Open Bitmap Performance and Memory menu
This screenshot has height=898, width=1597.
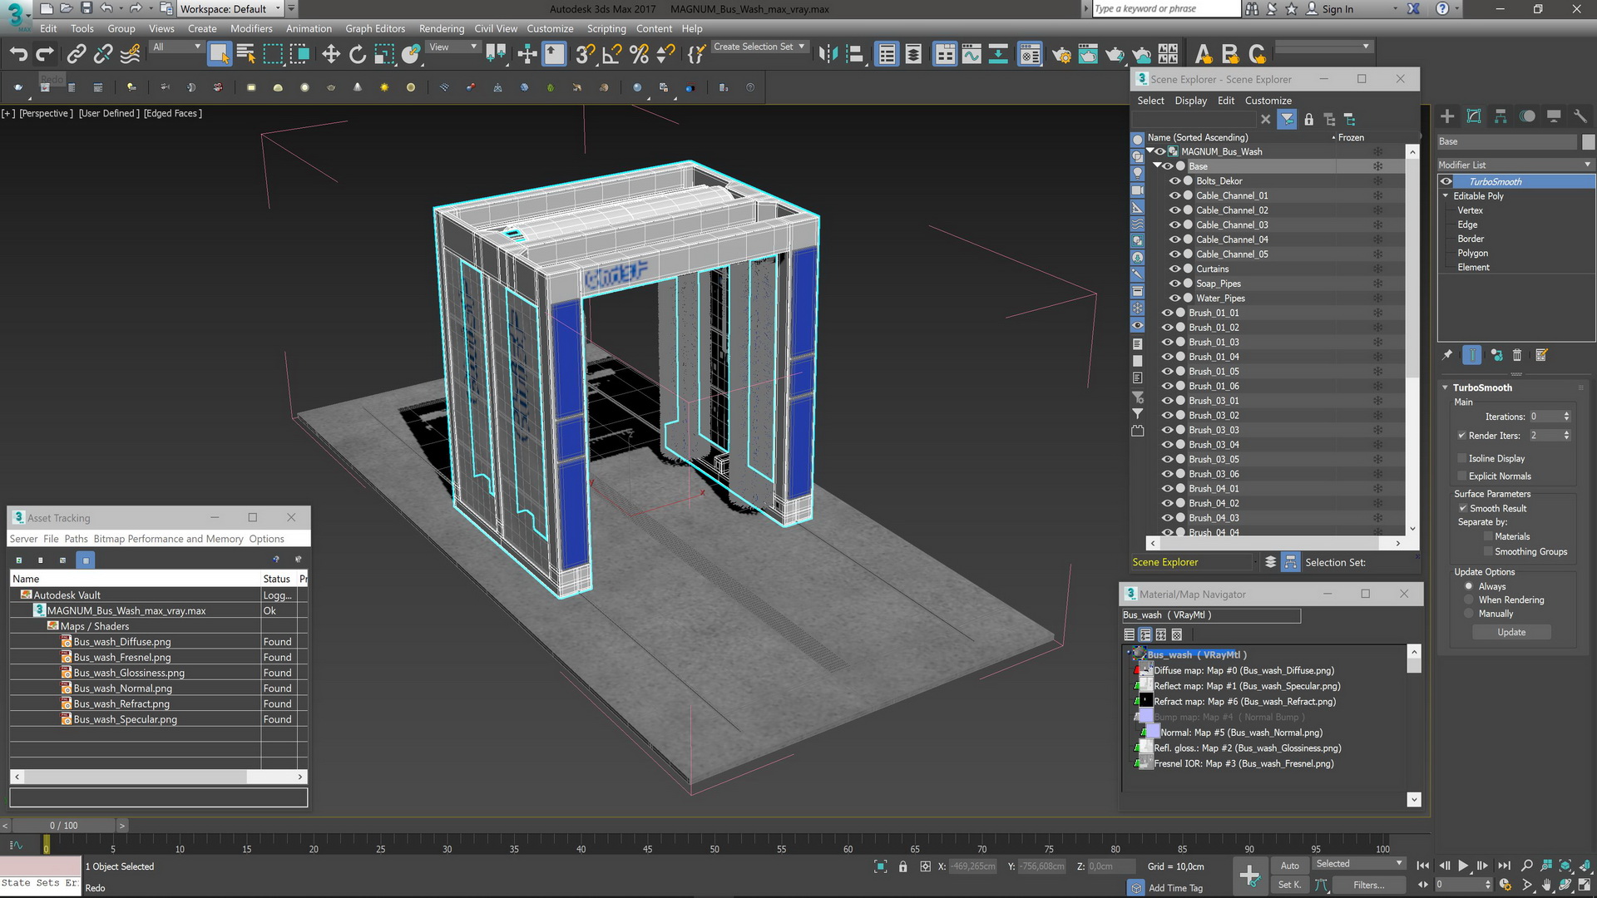pyautogui.click(x=168, y=539)
